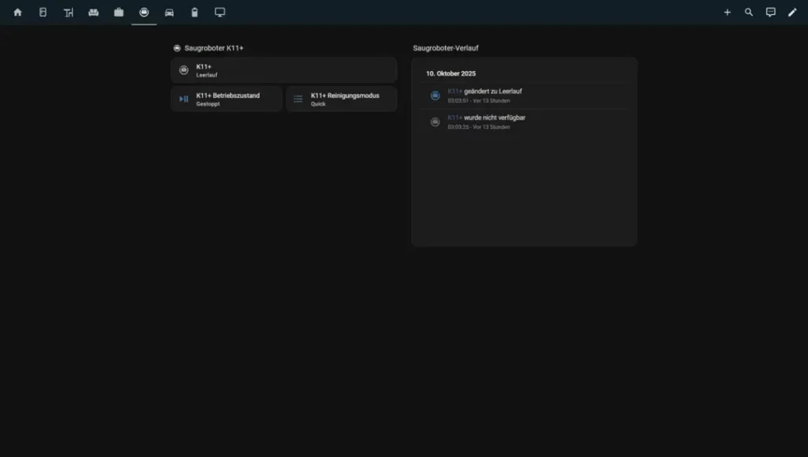
Task: Toggle K11+ Betriebszustand play/pause icon
Action: pyautogui.click(x=184, y=99)
